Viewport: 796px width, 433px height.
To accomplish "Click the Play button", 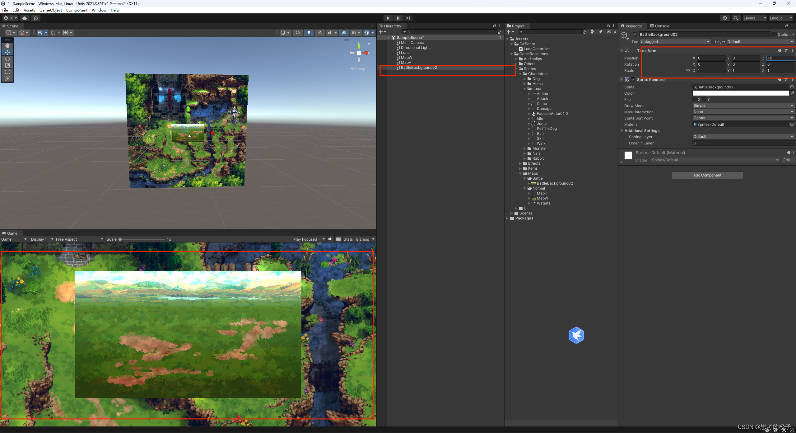I will (x=388, y=18).
